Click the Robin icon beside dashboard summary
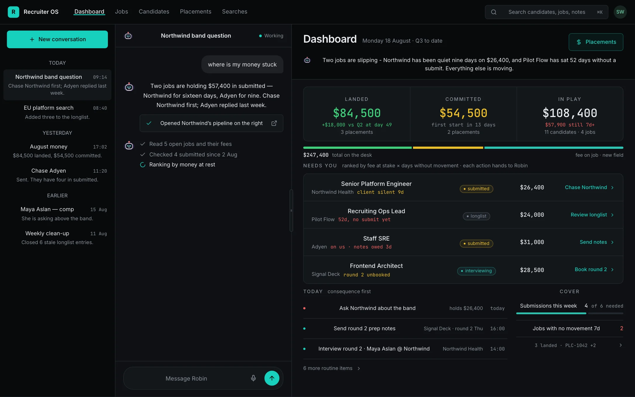 [307, 60]
